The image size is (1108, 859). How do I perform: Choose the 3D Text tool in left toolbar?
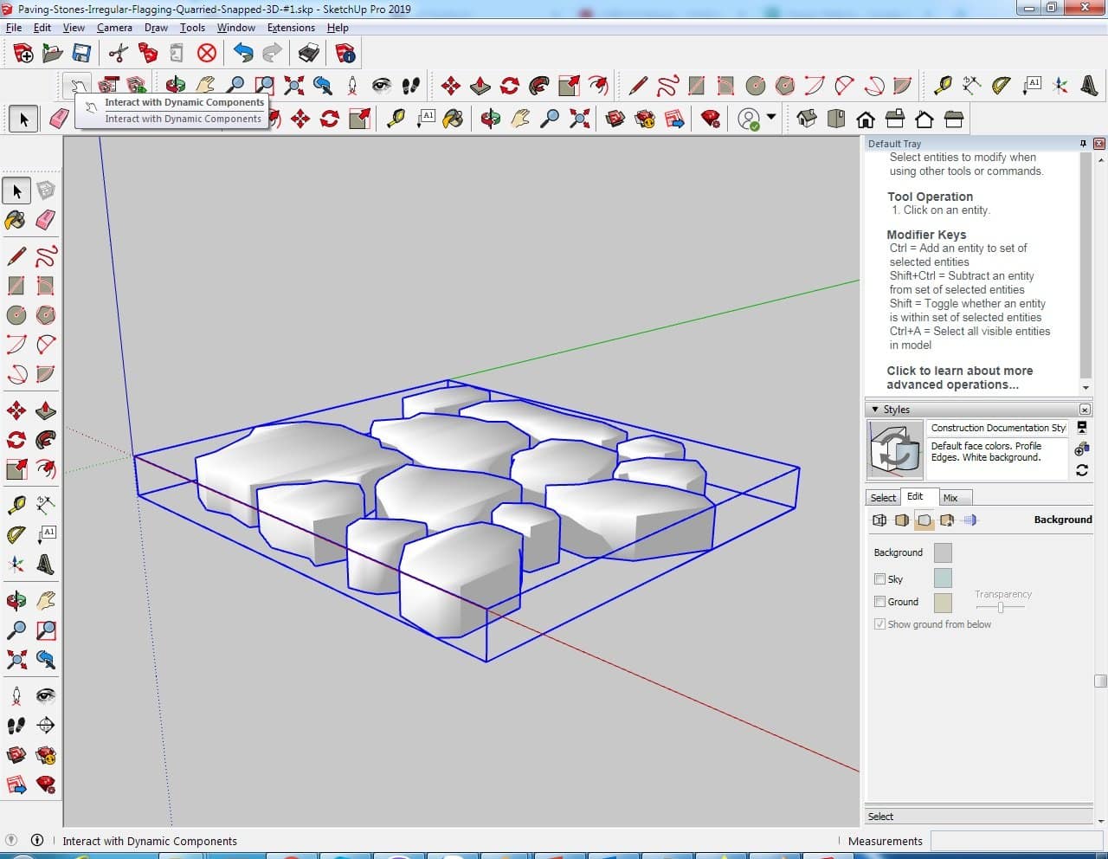tap(46, 565)
